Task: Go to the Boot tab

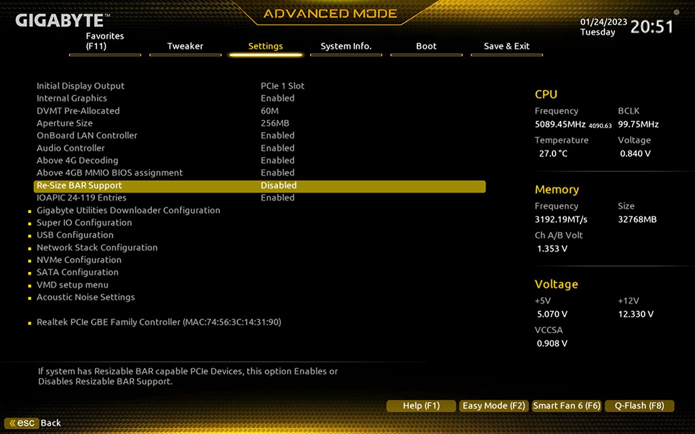Action: coord(426,46)
